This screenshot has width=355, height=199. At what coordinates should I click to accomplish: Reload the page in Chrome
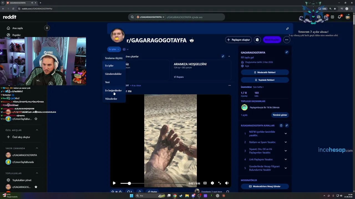point(13,9)
